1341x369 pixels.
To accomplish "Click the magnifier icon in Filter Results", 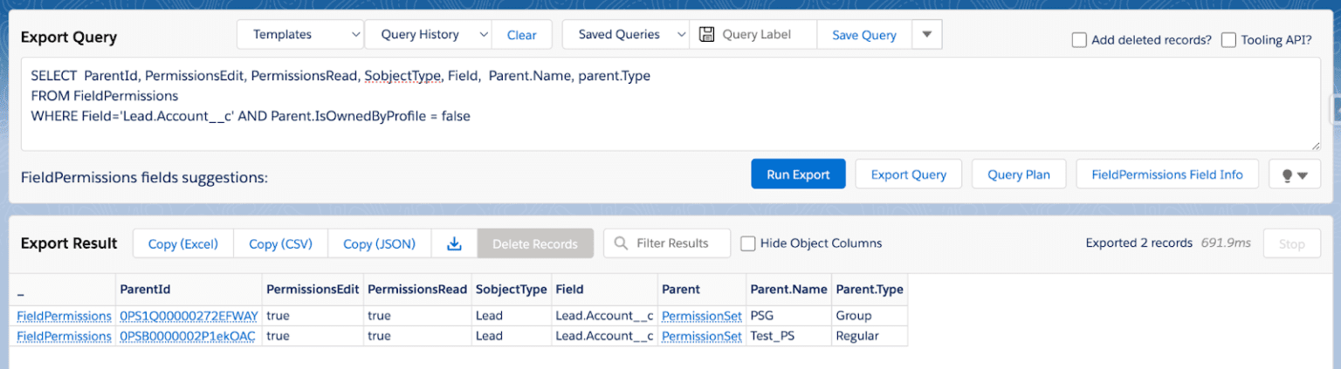I will click(622, 244).
